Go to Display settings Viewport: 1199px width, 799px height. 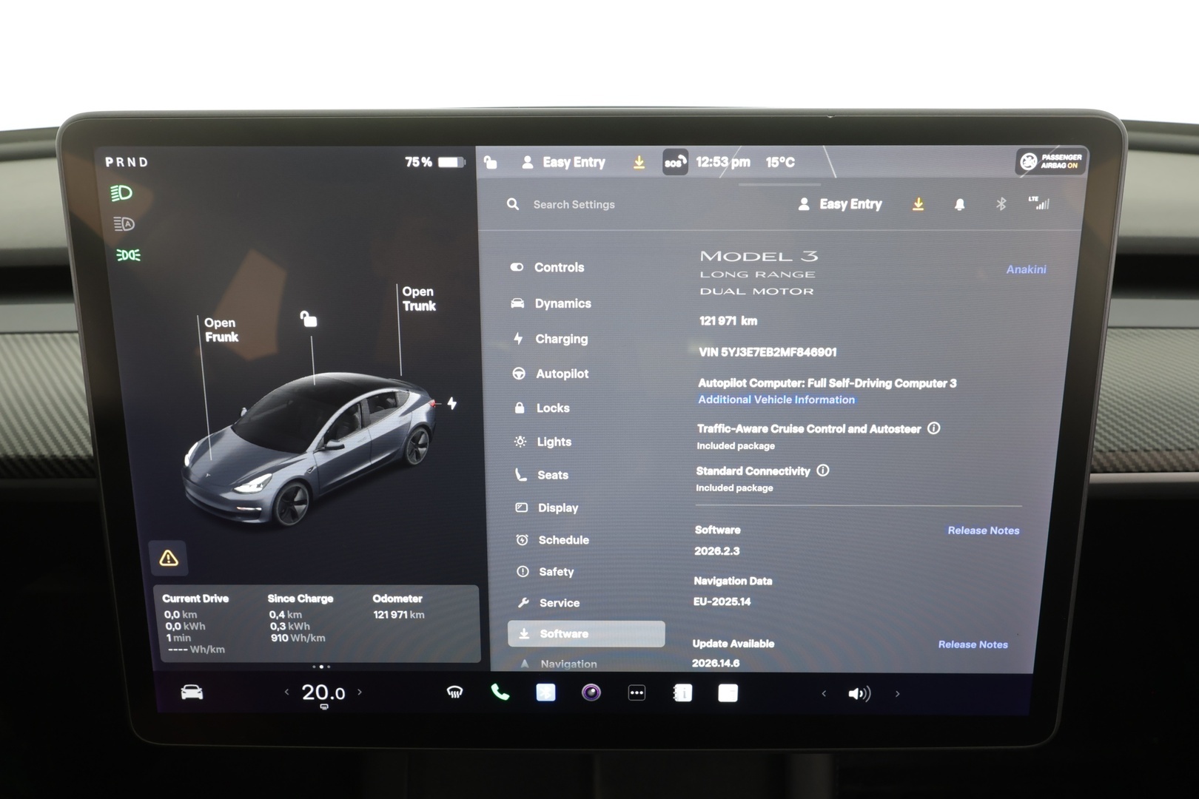[547, 508]
